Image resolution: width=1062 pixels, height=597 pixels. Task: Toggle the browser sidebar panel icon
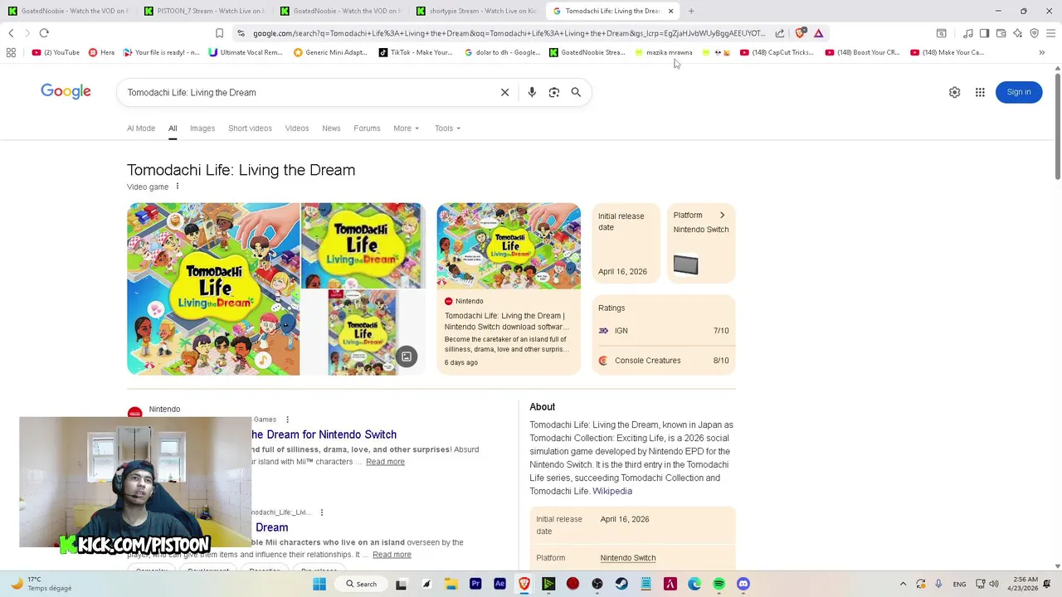984,33
